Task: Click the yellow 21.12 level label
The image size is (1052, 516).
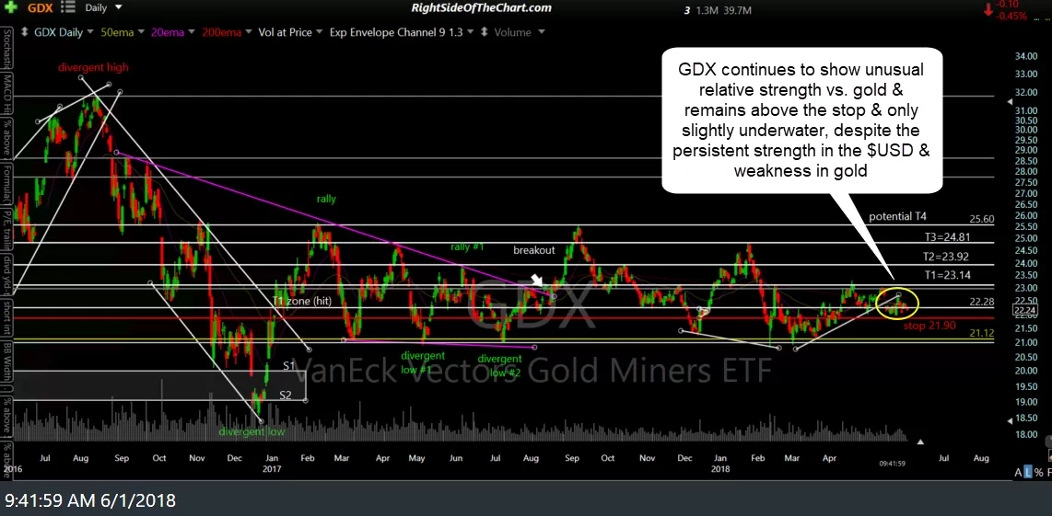Action: (982, 333)
